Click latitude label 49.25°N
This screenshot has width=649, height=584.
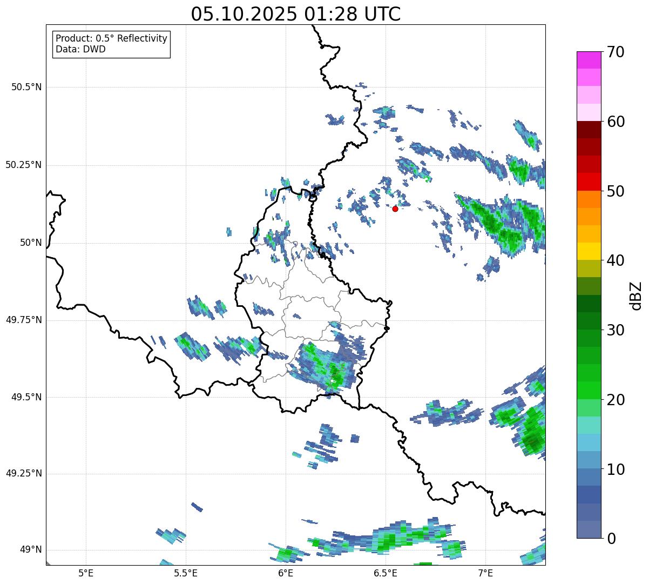(x=23, y=473)
